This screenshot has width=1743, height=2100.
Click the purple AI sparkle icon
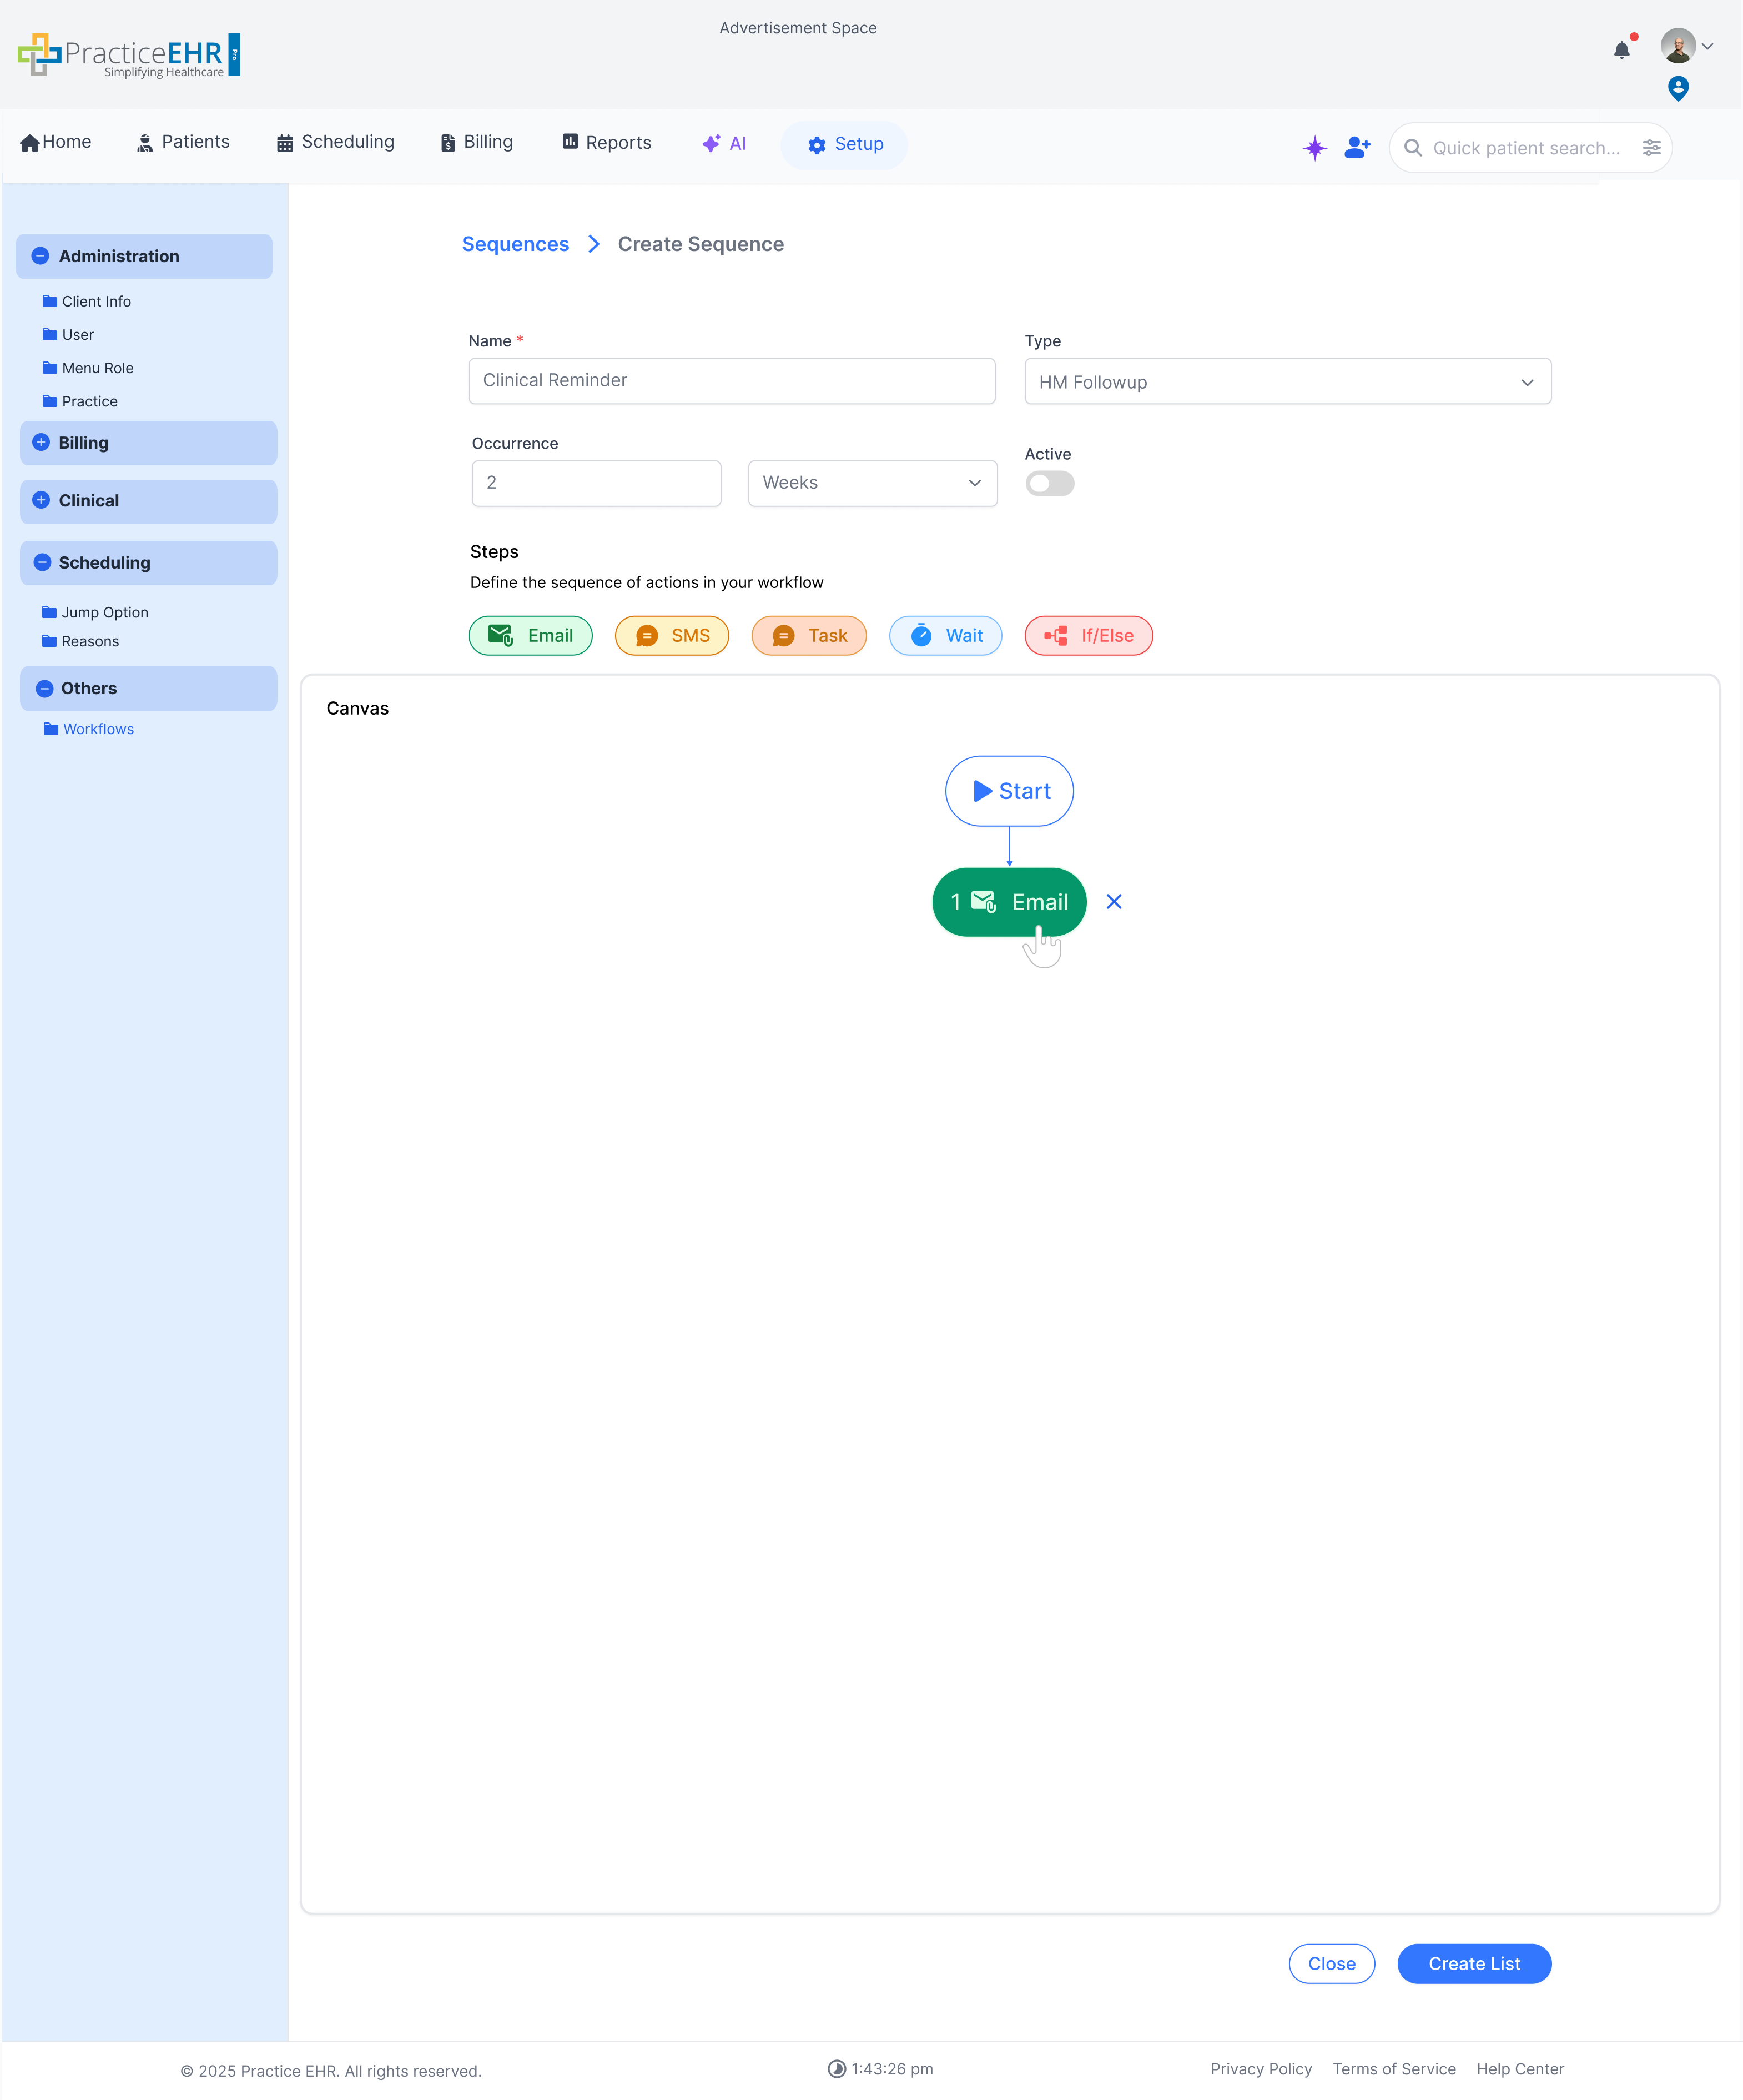(x=1314, y=148)
